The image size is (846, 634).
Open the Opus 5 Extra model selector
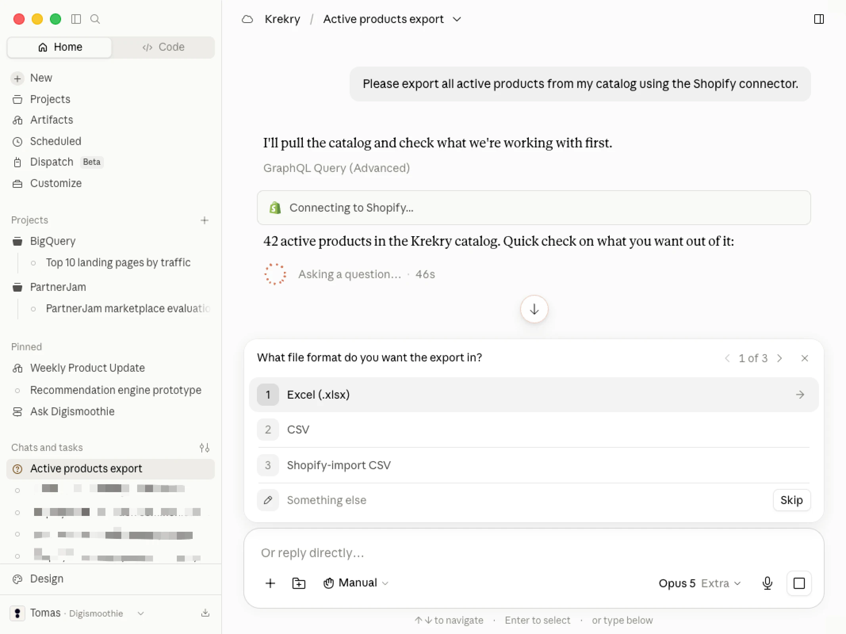point(700,583)
